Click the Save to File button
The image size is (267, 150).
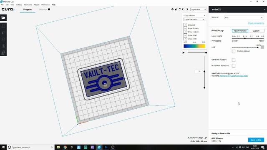[x=256, y=140]
